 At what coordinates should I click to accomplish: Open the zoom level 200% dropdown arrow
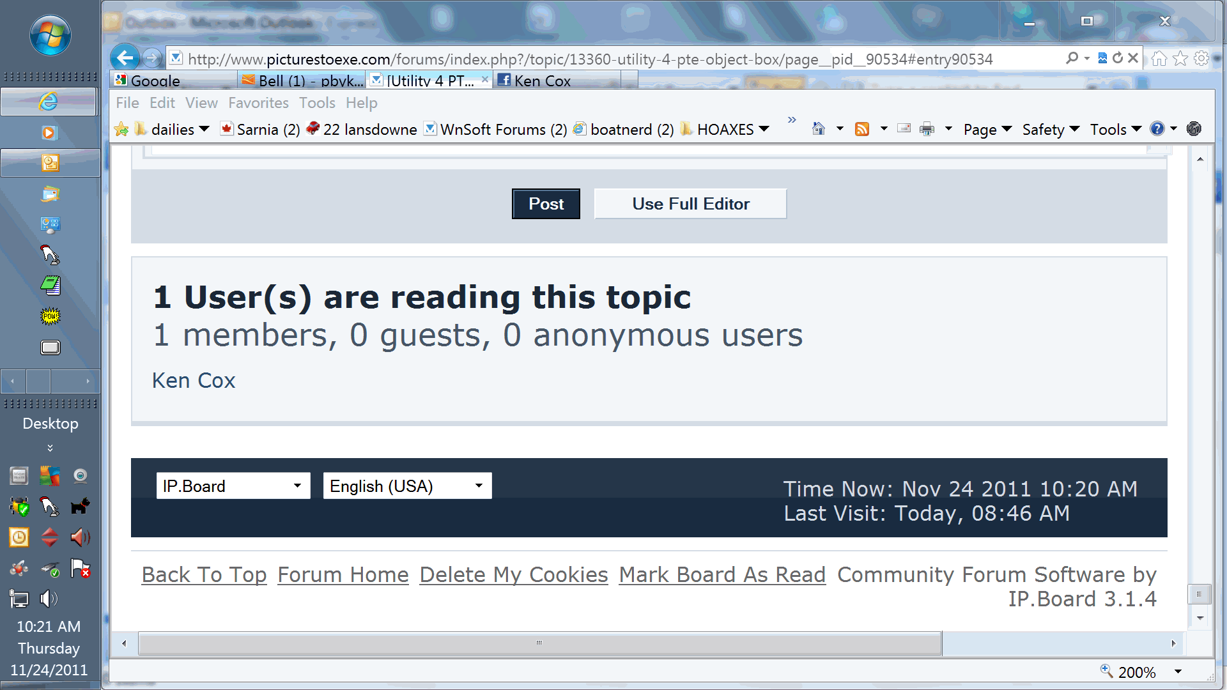pos(1178,671)
